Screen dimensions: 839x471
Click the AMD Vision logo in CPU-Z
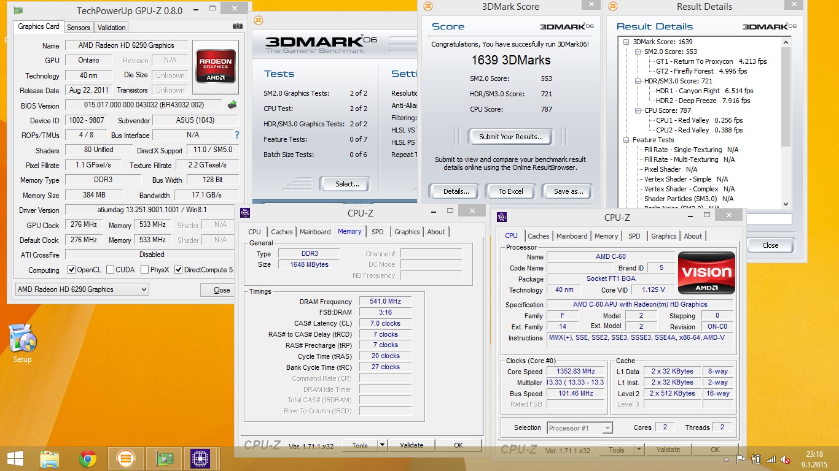(706, 273)
